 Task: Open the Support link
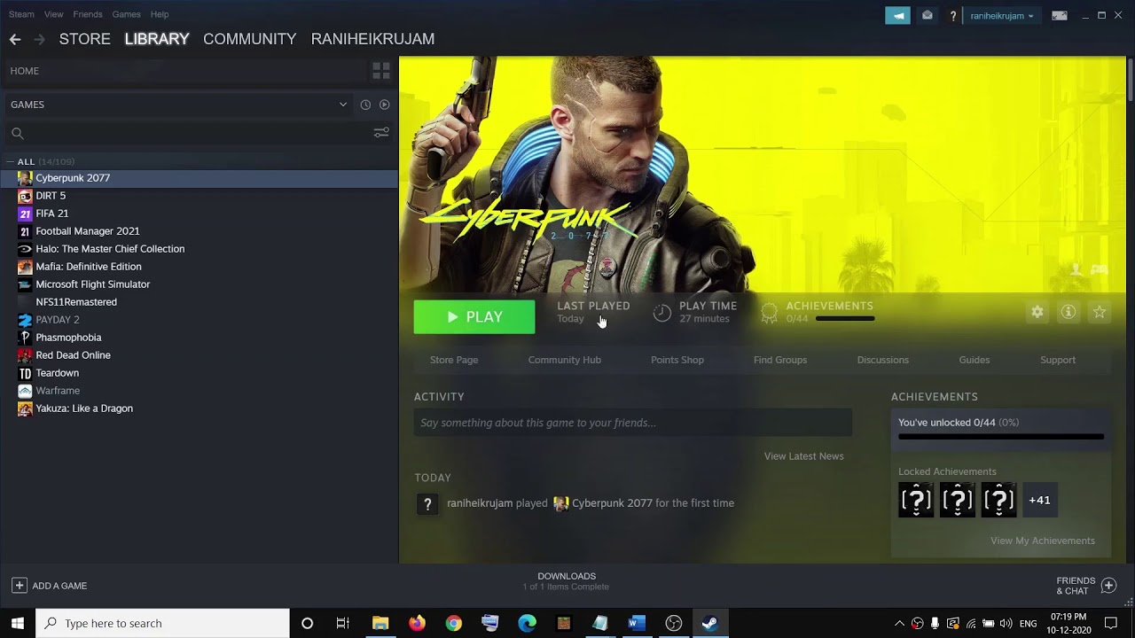coord(1058,360)
